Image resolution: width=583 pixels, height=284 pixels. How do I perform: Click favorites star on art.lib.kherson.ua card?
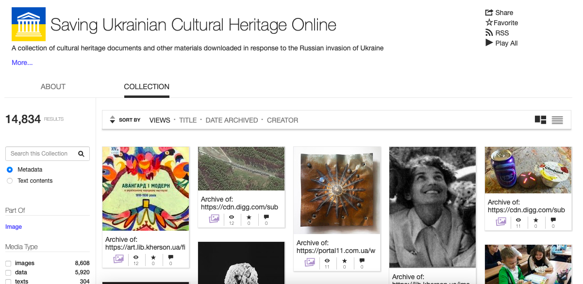[153, 257]
